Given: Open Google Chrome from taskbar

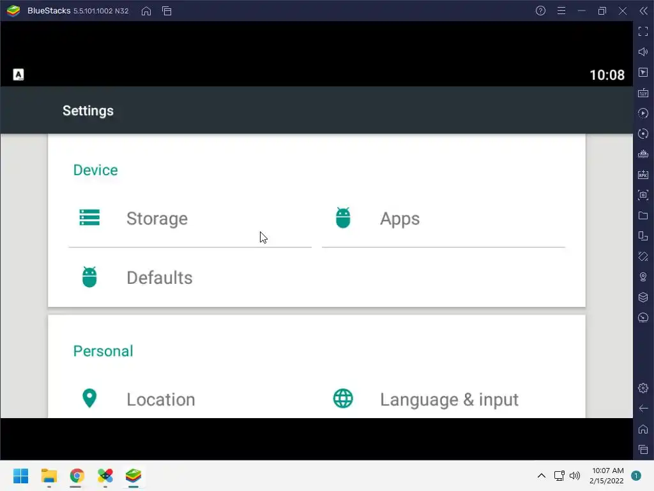Looking at the screenshot, I should pos(77,476).
